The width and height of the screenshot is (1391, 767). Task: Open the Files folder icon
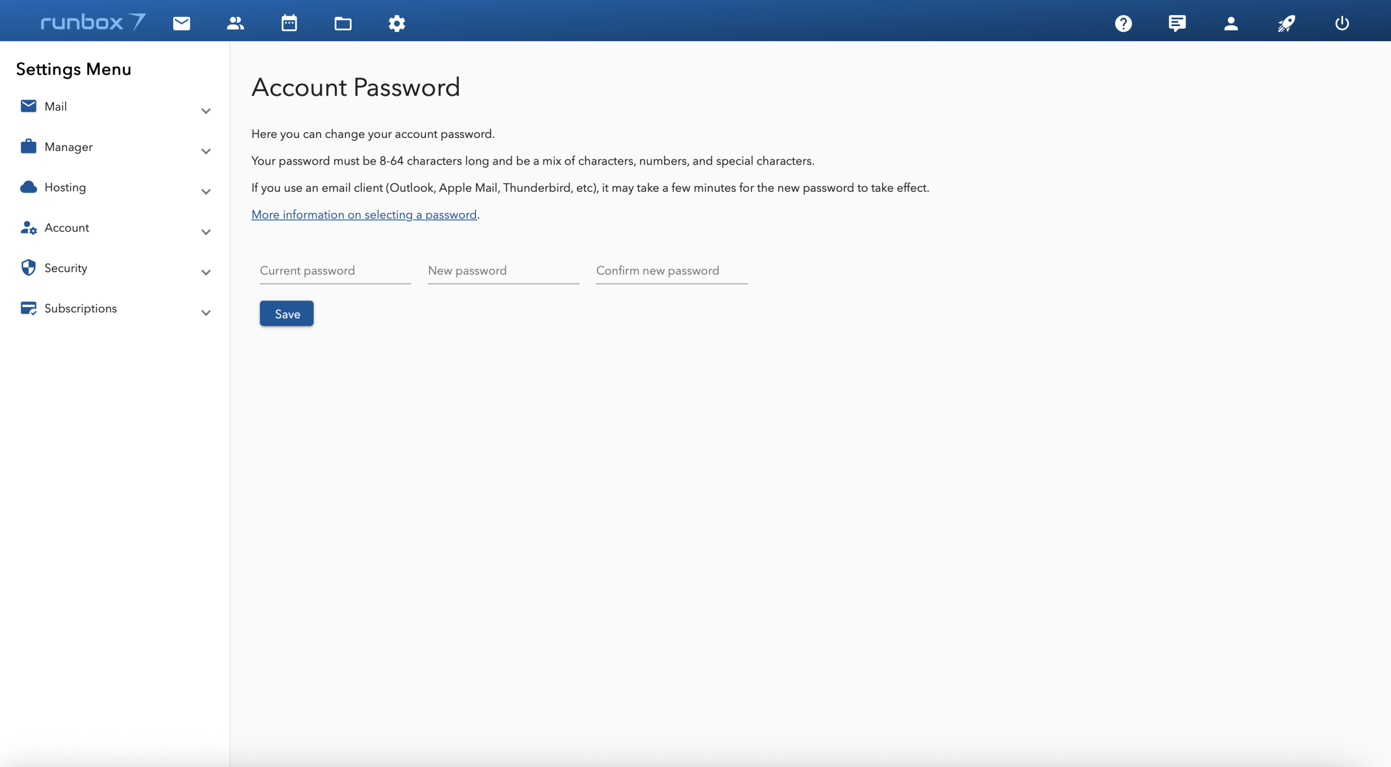pos(343,23)
